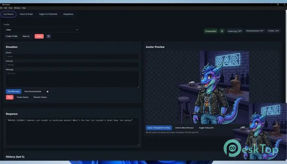Toggle the Listening: OFF pill
The height and width of the screenshot is (164, 287).
click(x=235, y=31)
